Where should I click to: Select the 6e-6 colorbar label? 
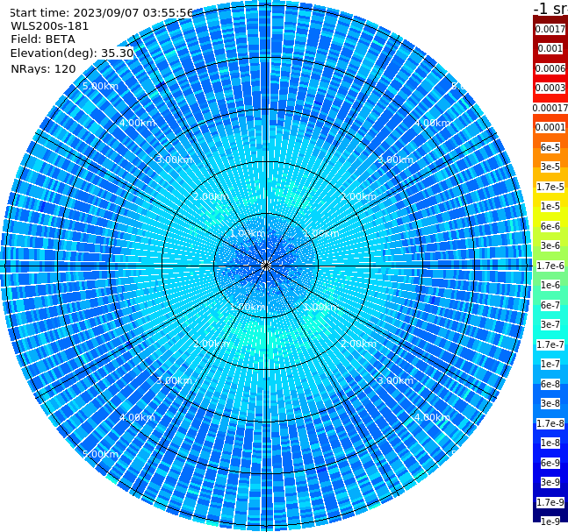[x=550, y=226]
